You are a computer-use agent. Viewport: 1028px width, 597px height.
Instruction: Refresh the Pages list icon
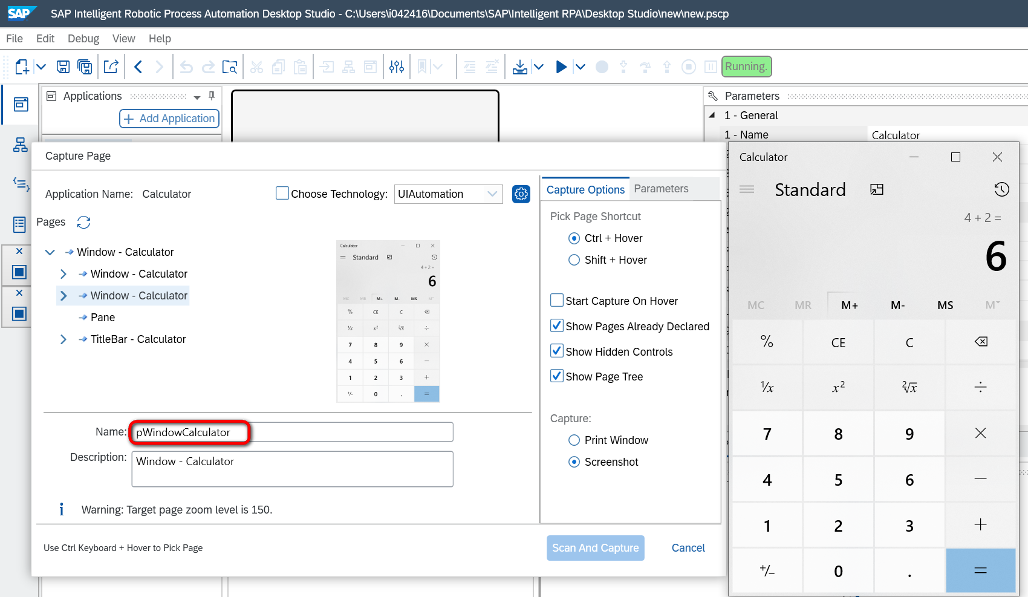pos(83,222)
